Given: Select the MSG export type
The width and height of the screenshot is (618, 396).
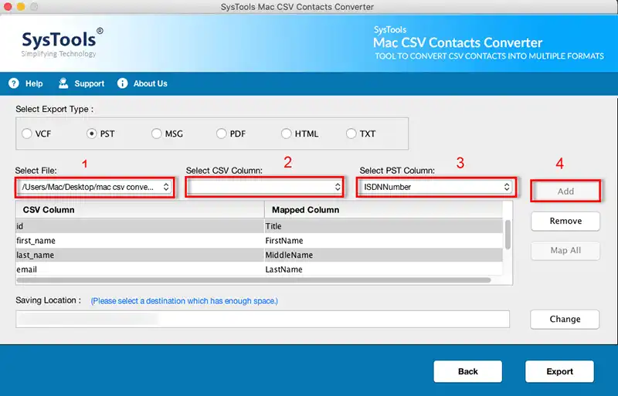Looking at the screenshot, I should pyautogui.click(x=157, y=134).
